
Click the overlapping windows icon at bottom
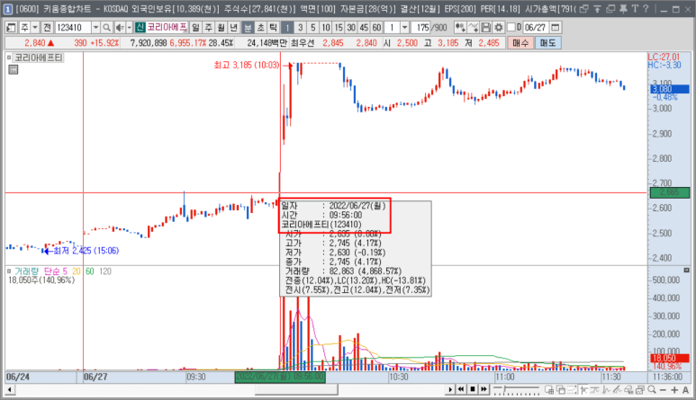pos(561,389)
